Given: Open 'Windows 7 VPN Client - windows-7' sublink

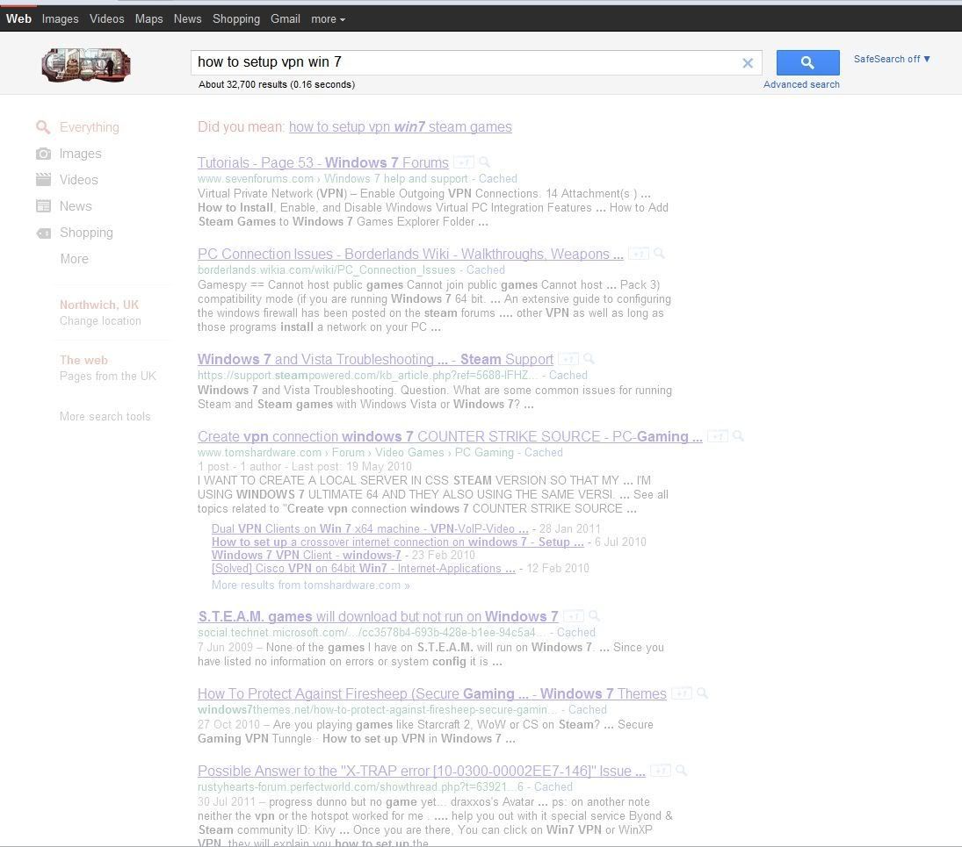Looking at the screenshot, I should 306,555.
